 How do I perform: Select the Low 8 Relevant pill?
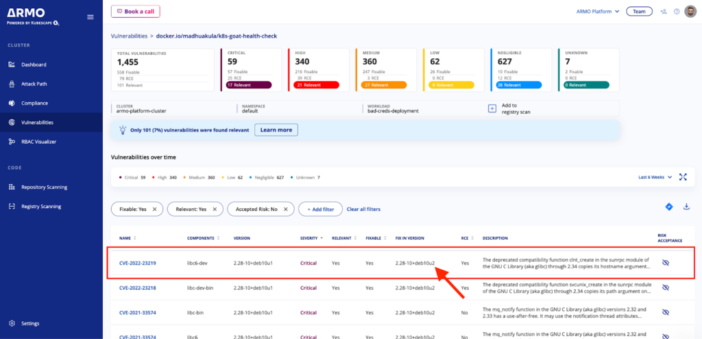coord(451,85)
